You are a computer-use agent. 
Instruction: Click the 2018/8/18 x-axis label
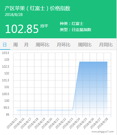tap(33, 123)
